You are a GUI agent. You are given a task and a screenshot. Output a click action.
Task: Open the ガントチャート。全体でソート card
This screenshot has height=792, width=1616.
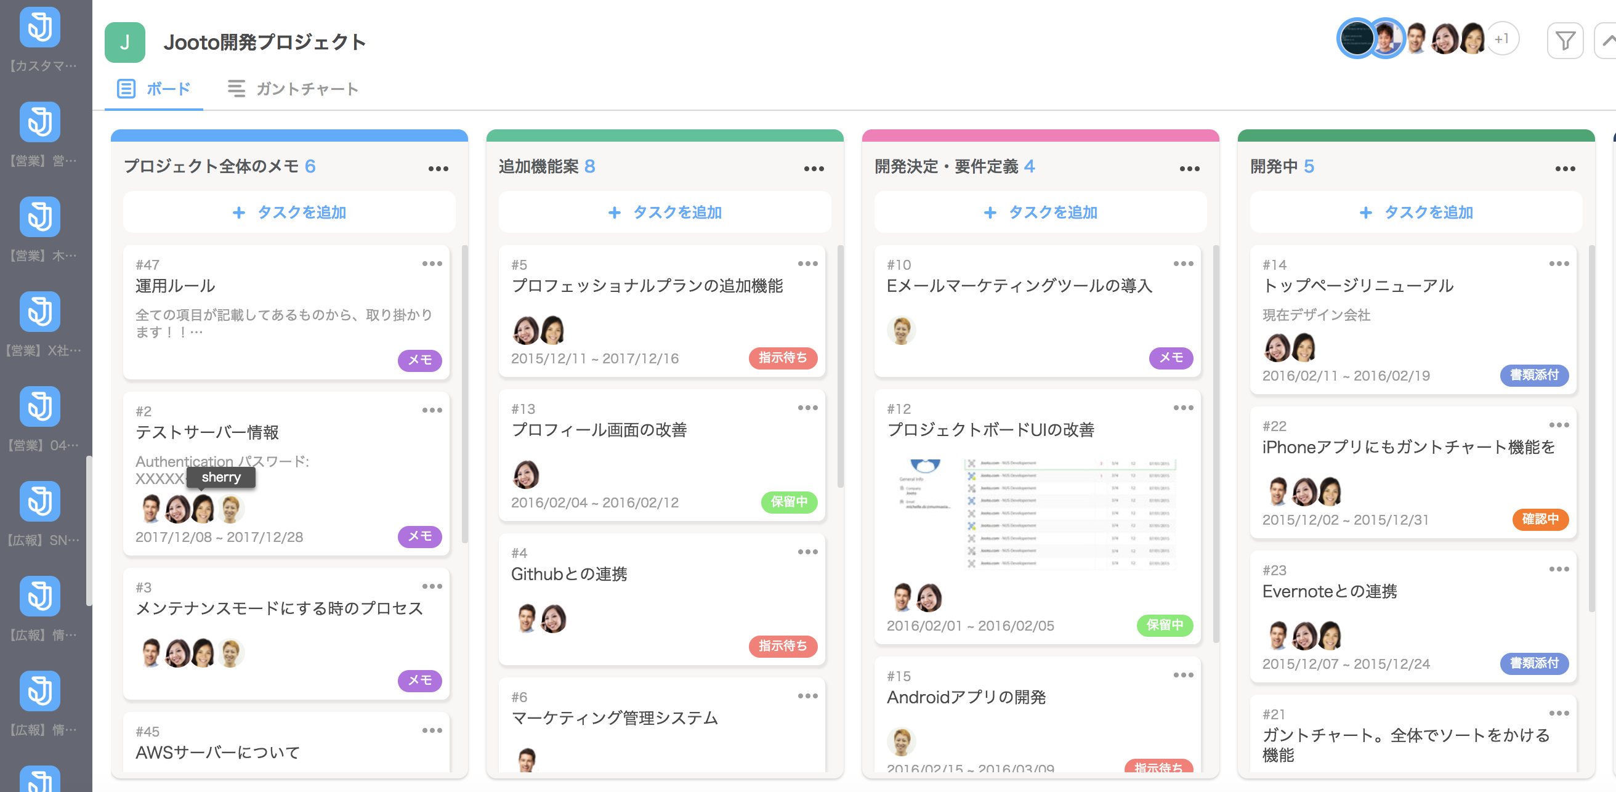[1413, 733]
